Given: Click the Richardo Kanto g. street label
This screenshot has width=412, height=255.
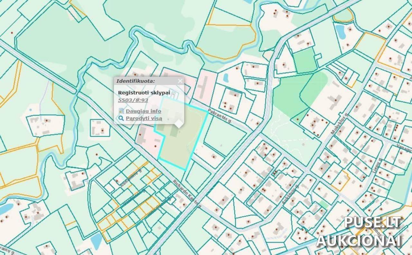Looking at the screenshot, I should [187, 194].
